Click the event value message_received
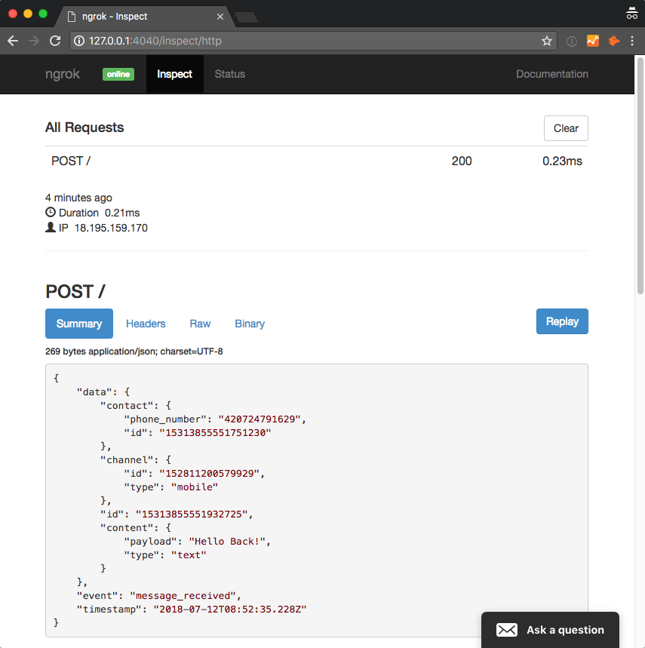Viewport: 645px width, 648px height. pyautogui.click(x=183, y=595)
